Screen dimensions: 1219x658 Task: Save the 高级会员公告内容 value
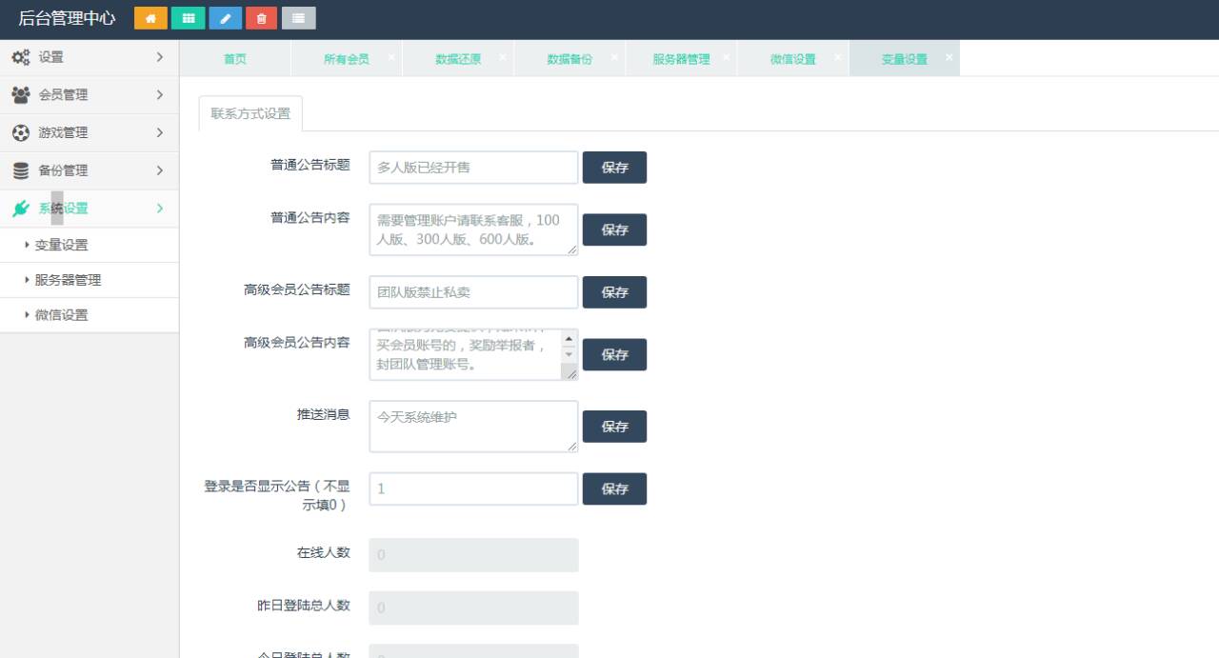[614, 354]
